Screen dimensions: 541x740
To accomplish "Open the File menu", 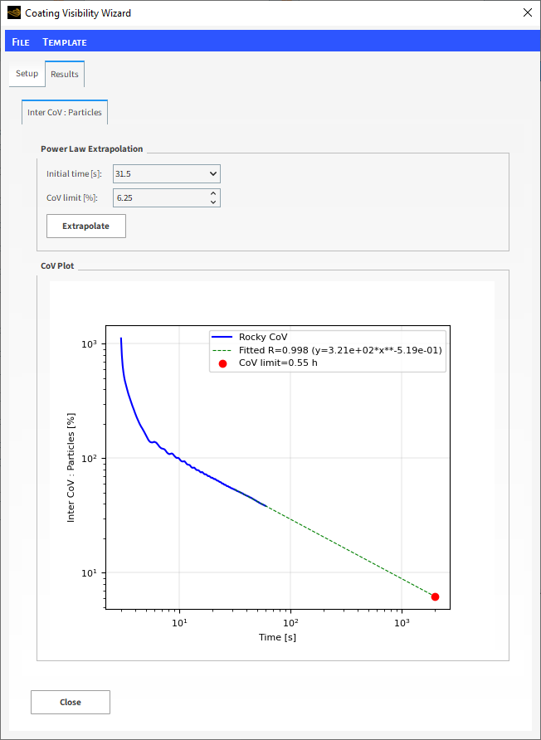I will [x=21, y=42].
